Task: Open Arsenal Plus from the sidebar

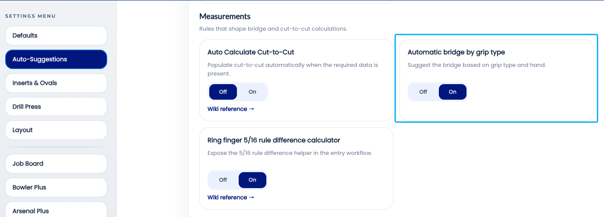Action: point(56,210)
